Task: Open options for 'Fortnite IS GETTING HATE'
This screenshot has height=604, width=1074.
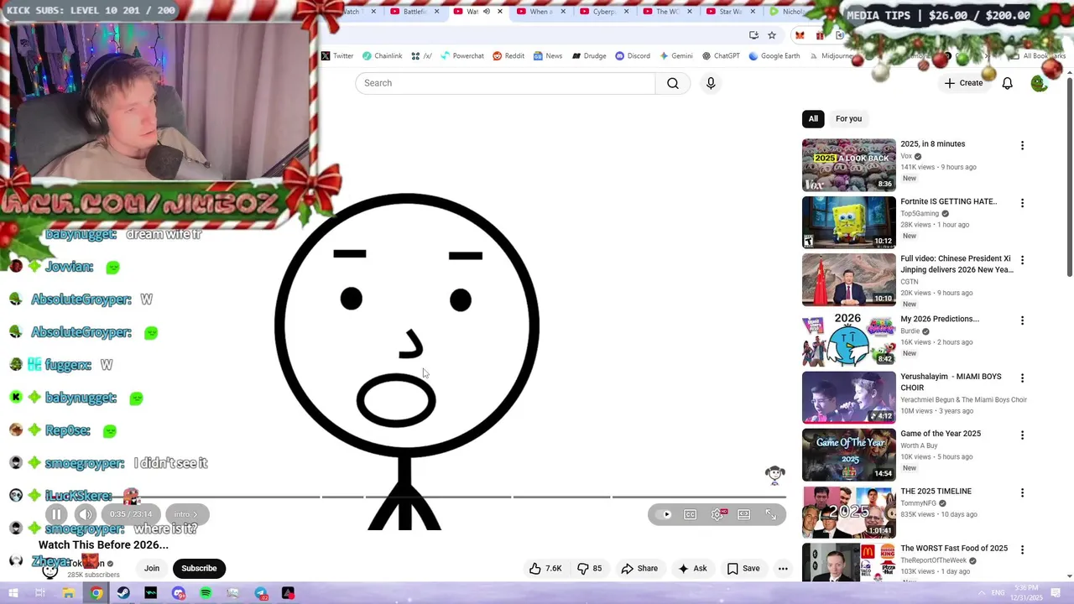Action: click(x=1022, y=203)
